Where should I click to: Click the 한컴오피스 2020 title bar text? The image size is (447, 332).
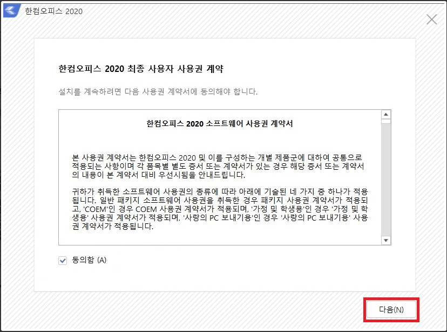[53, 11]
